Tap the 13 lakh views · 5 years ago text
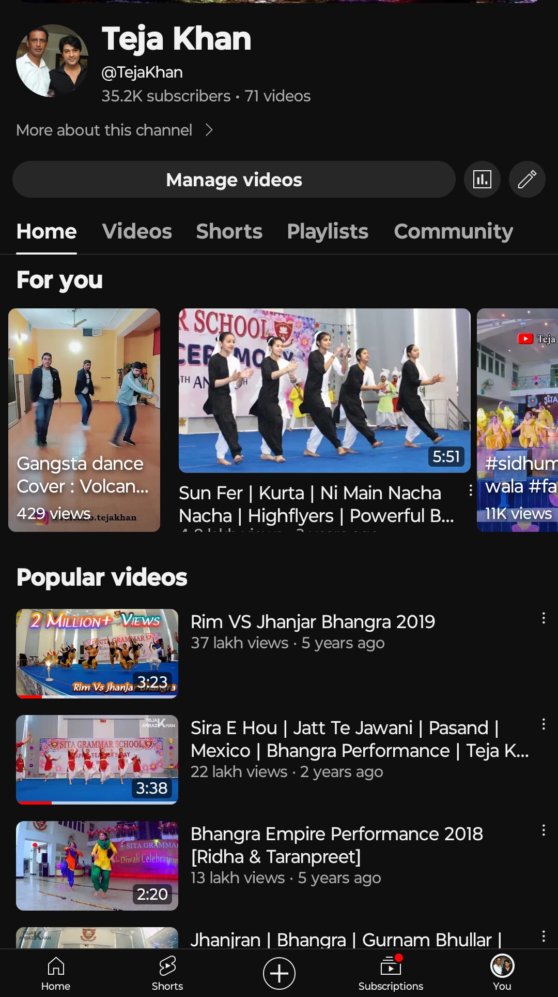 coord(286,877)
